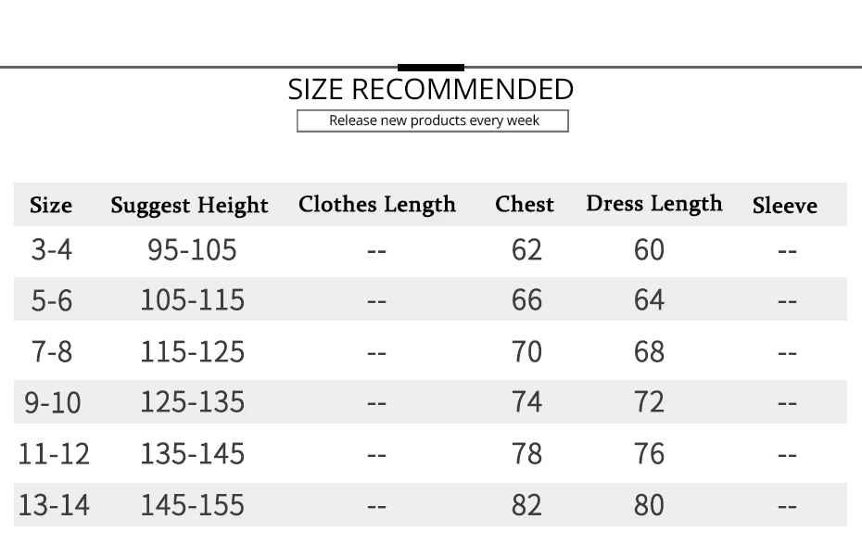Click the SIZE RECOMMENDED heading

[430, 89]
